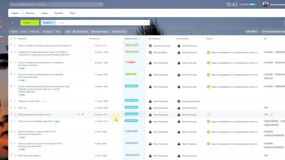Tick the checkbox for the Позвонить клиенту task
Image resolution: width=285 pixels, height=160 pixels.
(11, 101)
